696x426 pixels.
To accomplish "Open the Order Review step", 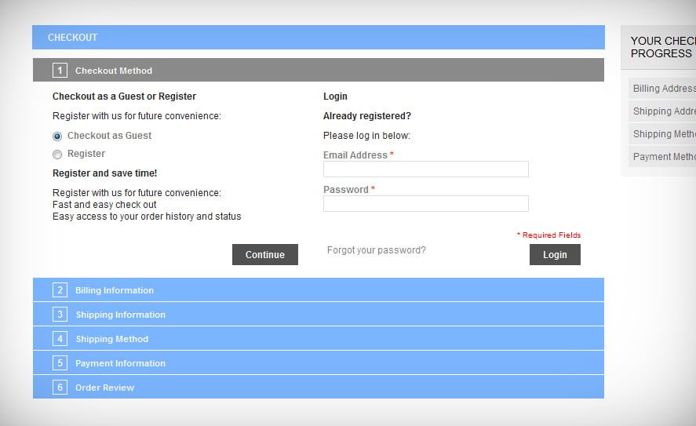I will (x=104, y=388).
